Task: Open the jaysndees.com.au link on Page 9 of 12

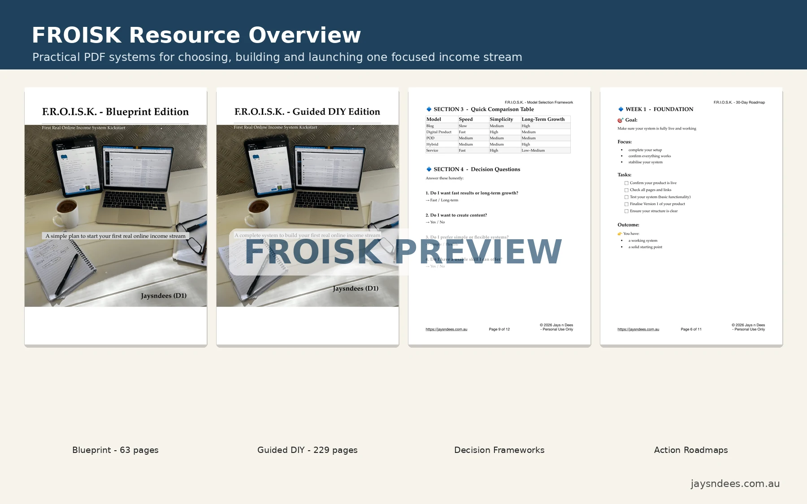Action: point(446,329)
